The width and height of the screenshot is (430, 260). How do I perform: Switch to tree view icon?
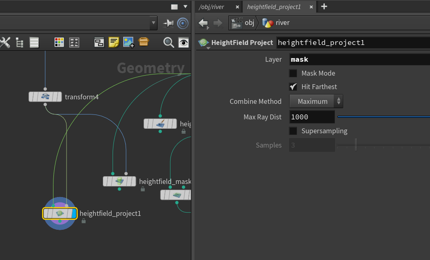pyautogui.click(x=20, y=43)
